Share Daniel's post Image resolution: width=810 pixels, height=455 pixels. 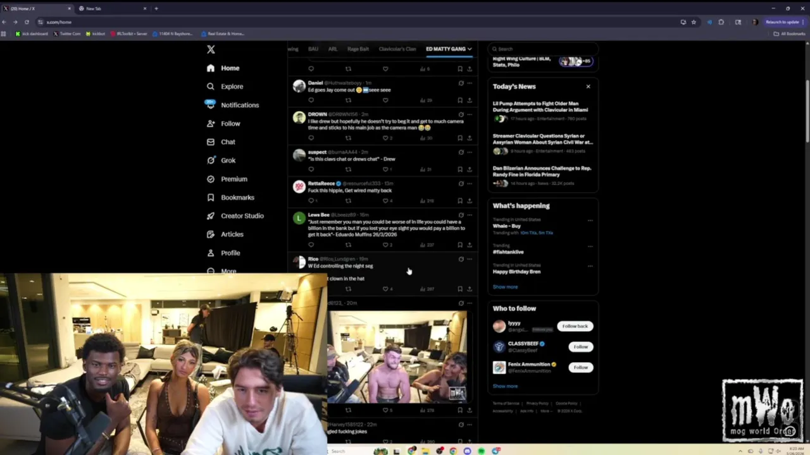point(469,100)
